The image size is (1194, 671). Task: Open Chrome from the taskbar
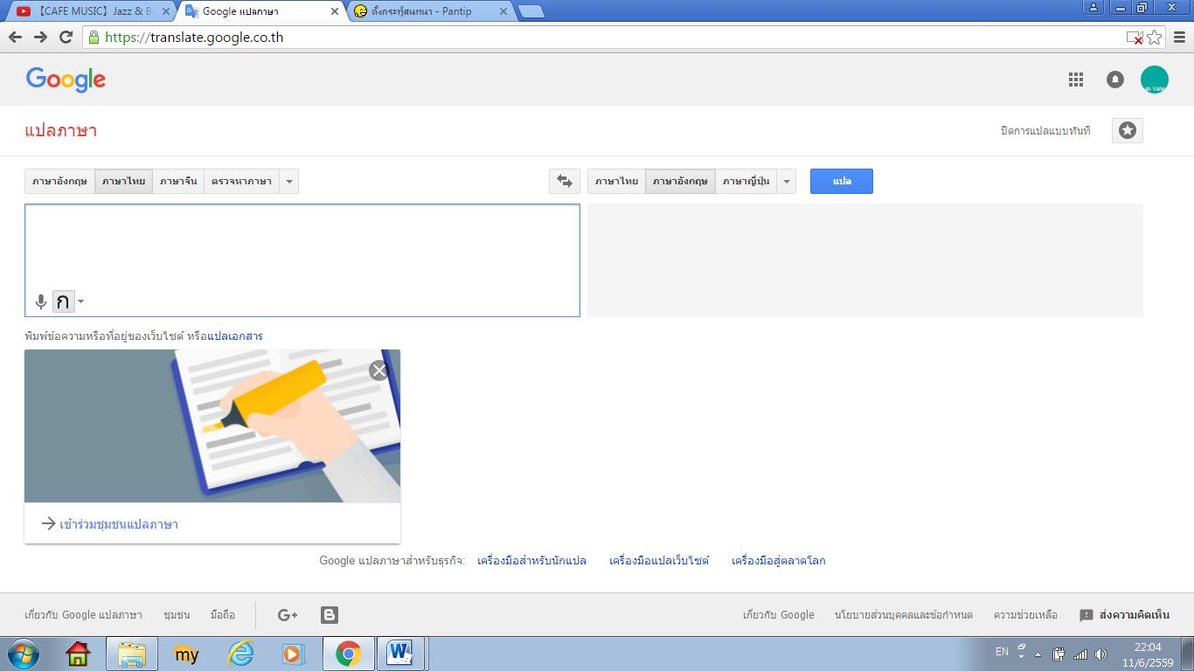coord(348,654)
